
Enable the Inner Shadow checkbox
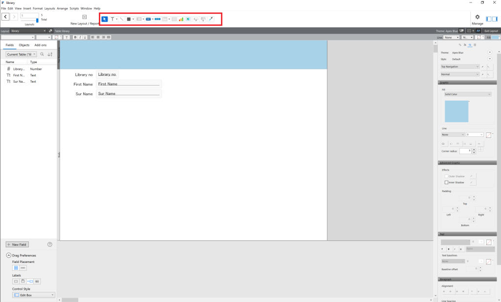446,182
